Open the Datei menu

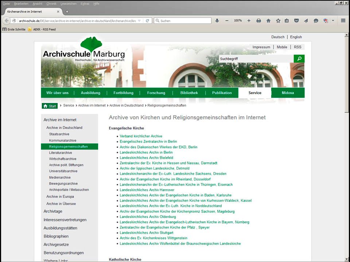7,4
